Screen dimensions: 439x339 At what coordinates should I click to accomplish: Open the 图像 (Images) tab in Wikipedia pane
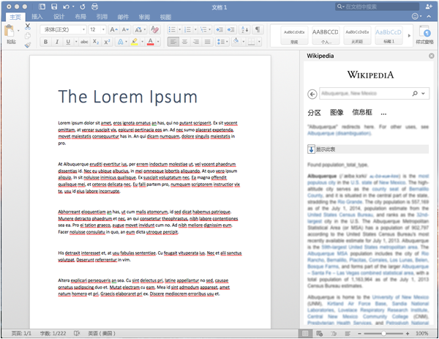pos(337,113)
